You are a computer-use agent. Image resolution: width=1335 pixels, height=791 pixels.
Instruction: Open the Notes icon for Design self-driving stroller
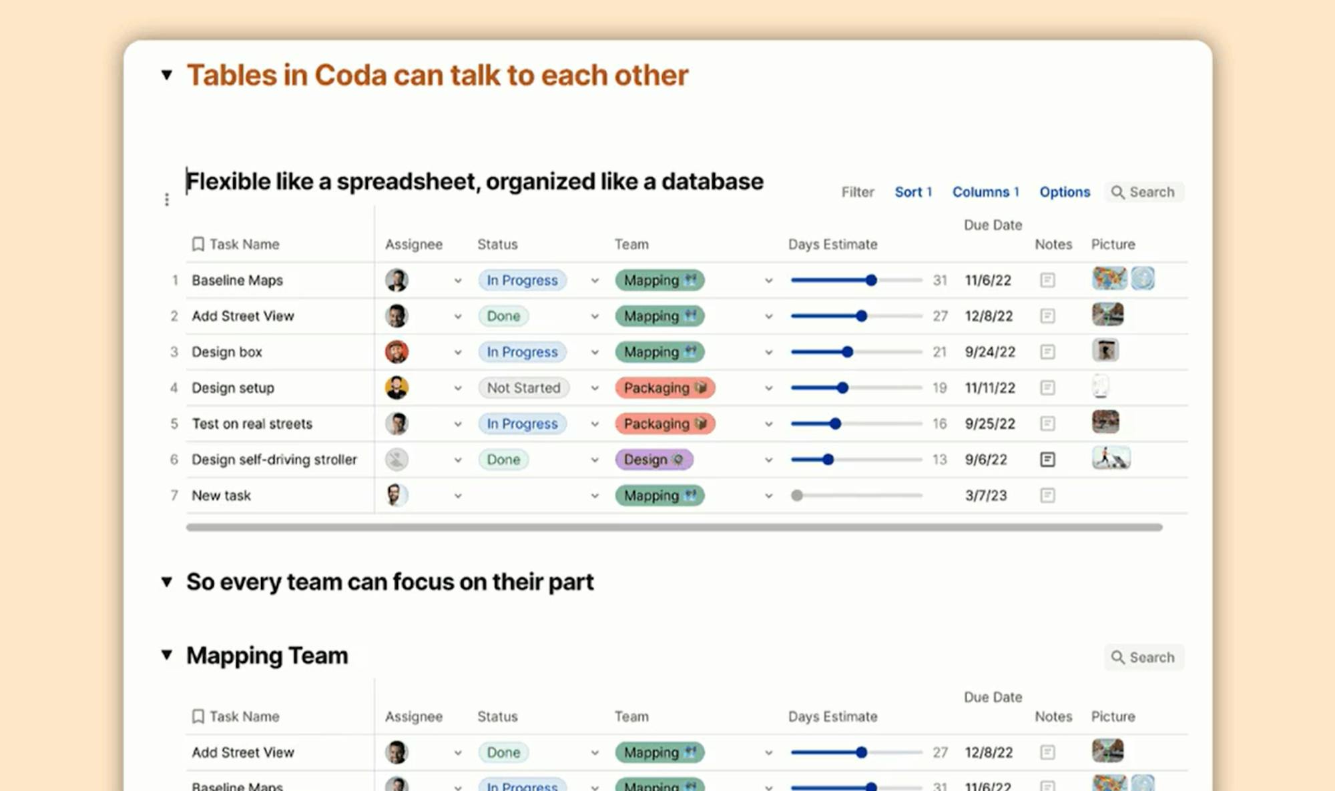[x=1046, y=460]
